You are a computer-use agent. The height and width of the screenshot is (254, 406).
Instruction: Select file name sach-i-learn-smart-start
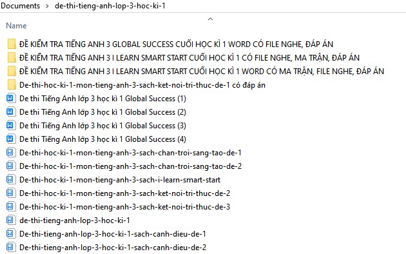[120, 180]
